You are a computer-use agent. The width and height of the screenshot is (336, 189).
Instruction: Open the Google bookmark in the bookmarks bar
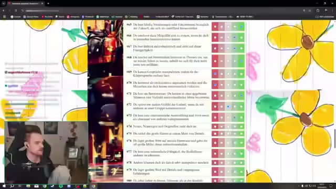click(15, 16)
